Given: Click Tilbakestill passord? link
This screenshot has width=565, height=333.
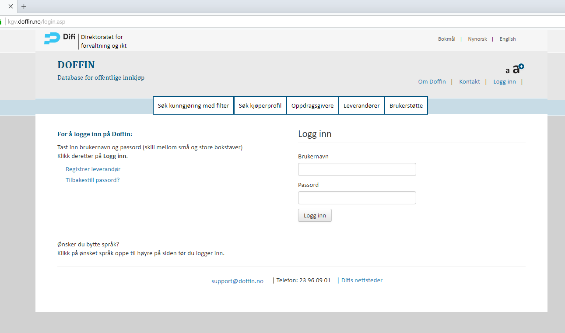Looking at the screenshot, I should (92, 180).
